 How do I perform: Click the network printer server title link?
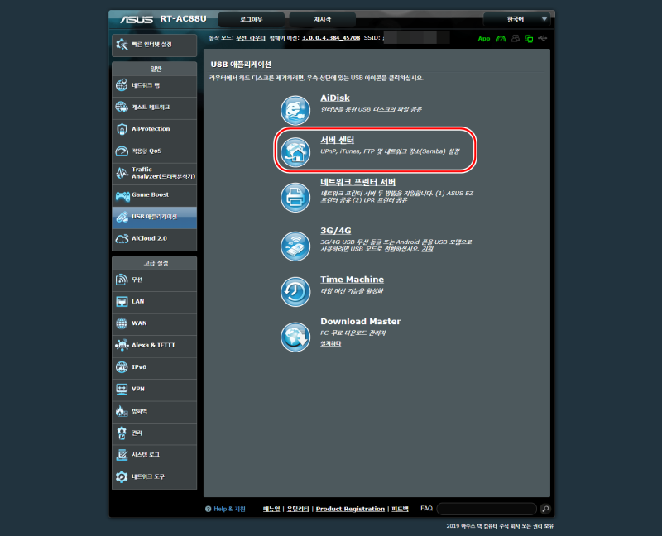point(357,182)
